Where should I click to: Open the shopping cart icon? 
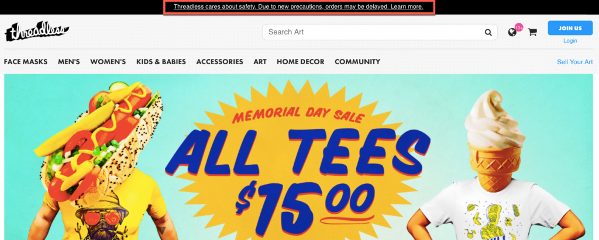[532, 33]
